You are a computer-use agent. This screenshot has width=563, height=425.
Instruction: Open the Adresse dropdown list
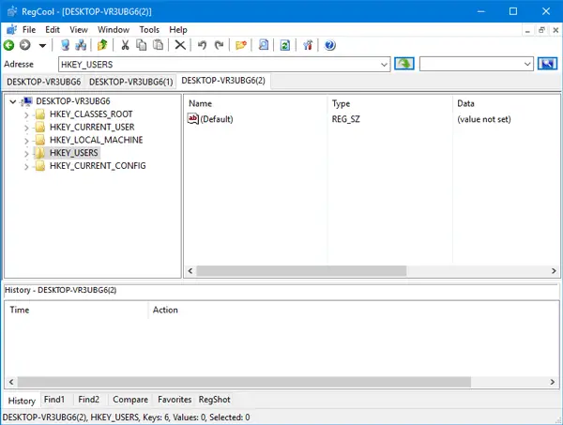coord(384,64)
